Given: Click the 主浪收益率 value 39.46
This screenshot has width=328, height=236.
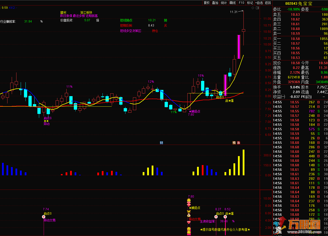Looking at the screenshot, I should coord(224,221).
